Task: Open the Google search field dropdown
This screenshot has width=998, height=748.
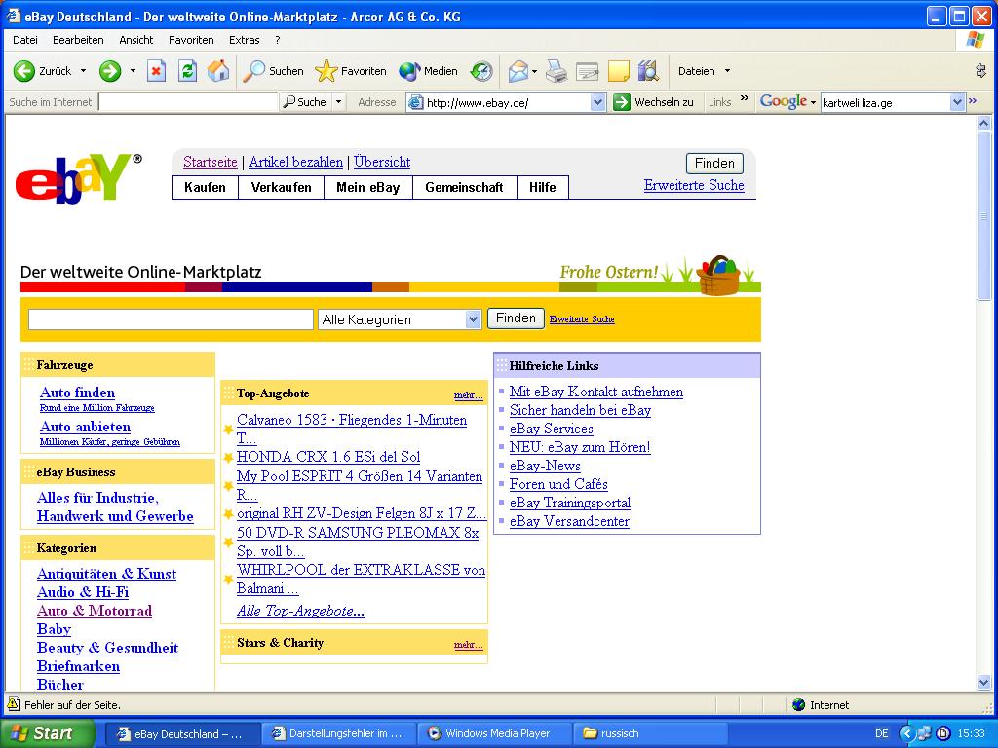Action: coord(957,101)
